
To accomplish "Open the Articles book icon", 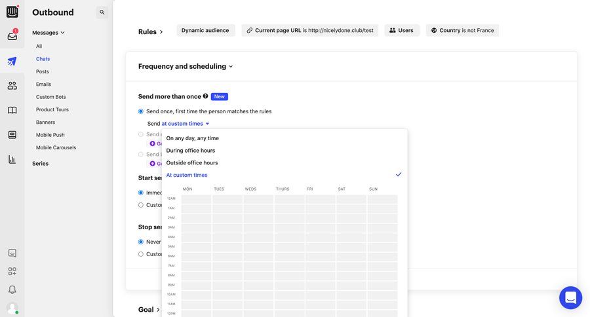I will 12,110.
